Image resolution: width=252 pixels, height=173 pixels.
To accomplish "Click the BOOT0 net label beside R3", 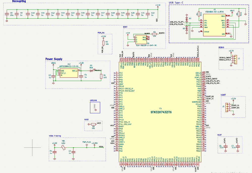I will 162,33.
